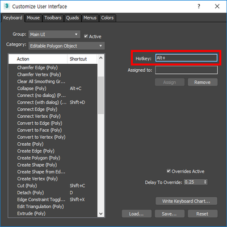The height and width of the screenshot is (227, 227).
Task: Switch to the Mouse tab
Action: pos(33,18)
